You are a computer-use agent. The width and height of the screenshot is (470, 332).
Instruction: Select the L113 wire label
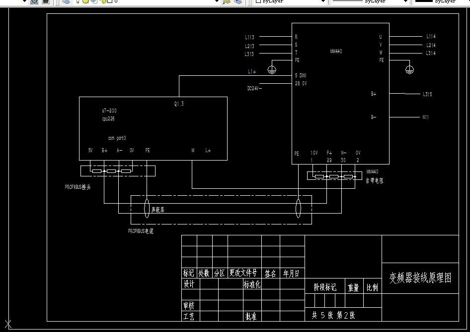pyautogui.click(x=250, y=37)
